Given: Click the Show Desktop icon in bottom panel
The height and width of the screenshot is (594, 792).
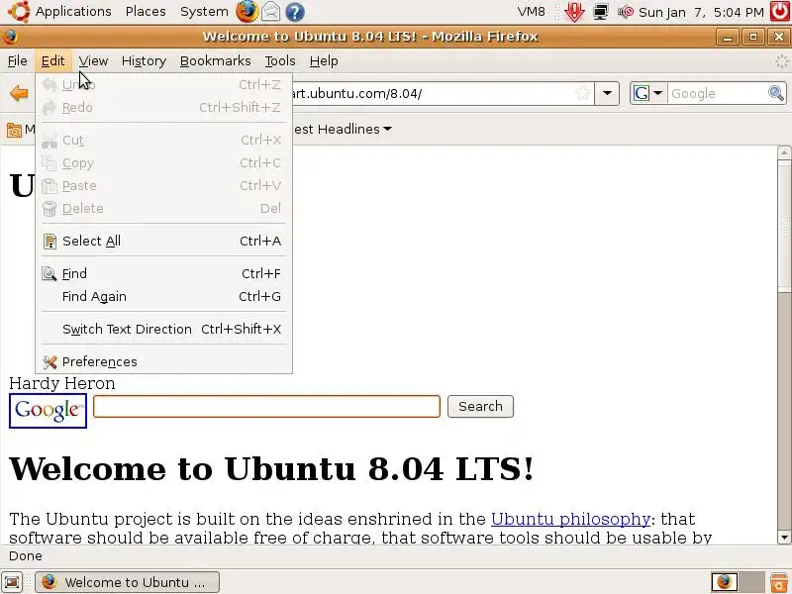Looking at the screenshot, I should (12, 582).
